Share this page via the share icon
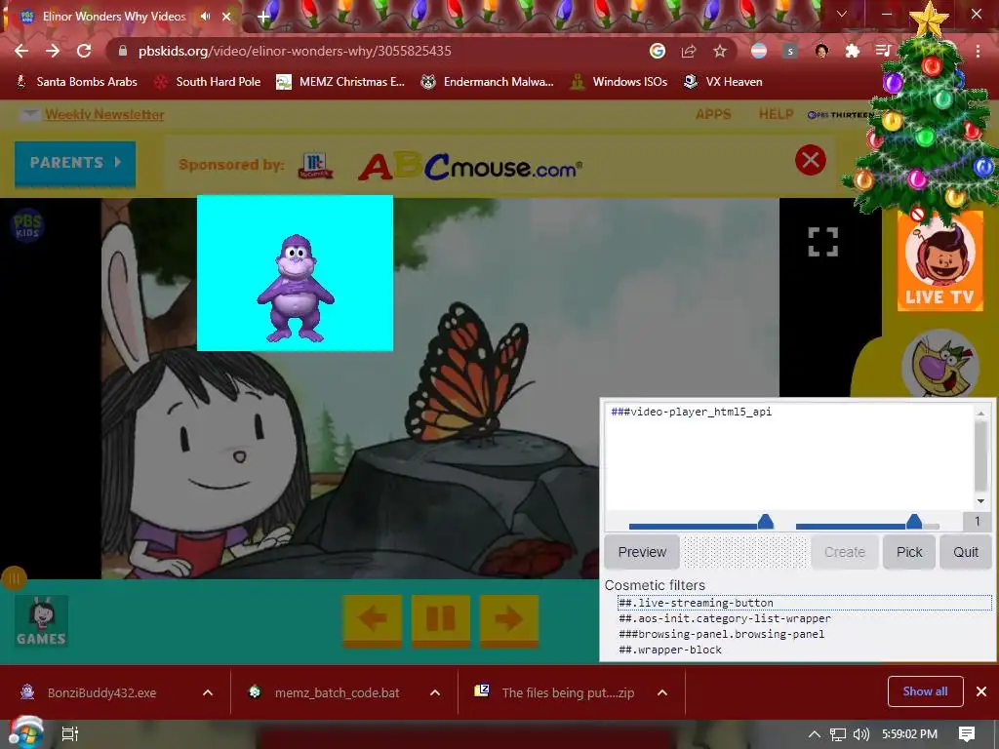 click(x=689, y=51)
